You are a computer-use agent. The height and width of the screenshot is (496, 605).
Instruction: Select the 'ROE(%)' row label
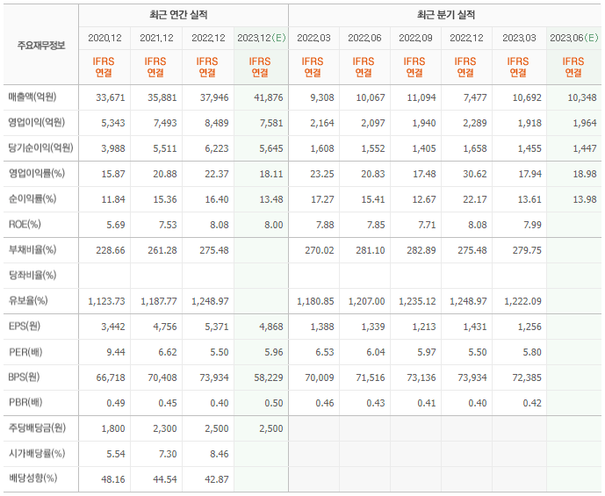click(25, 224)
